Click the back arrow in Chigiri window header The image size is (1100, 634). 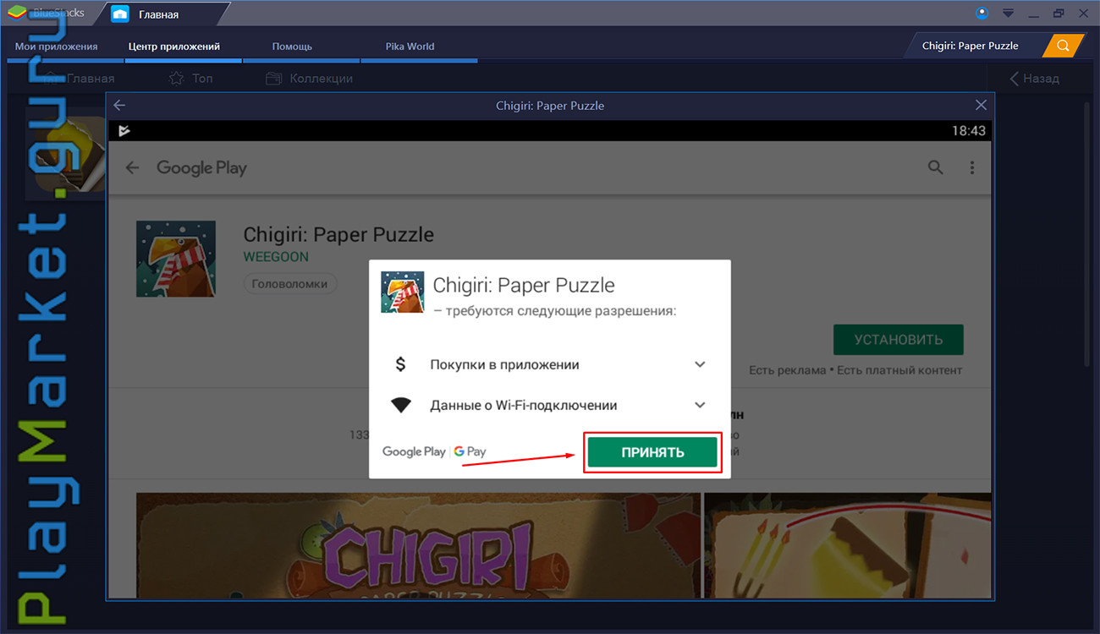[119, 106]
